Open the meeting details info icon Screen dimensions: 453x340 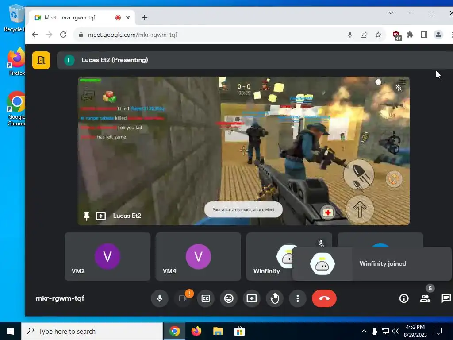point(404,298)
